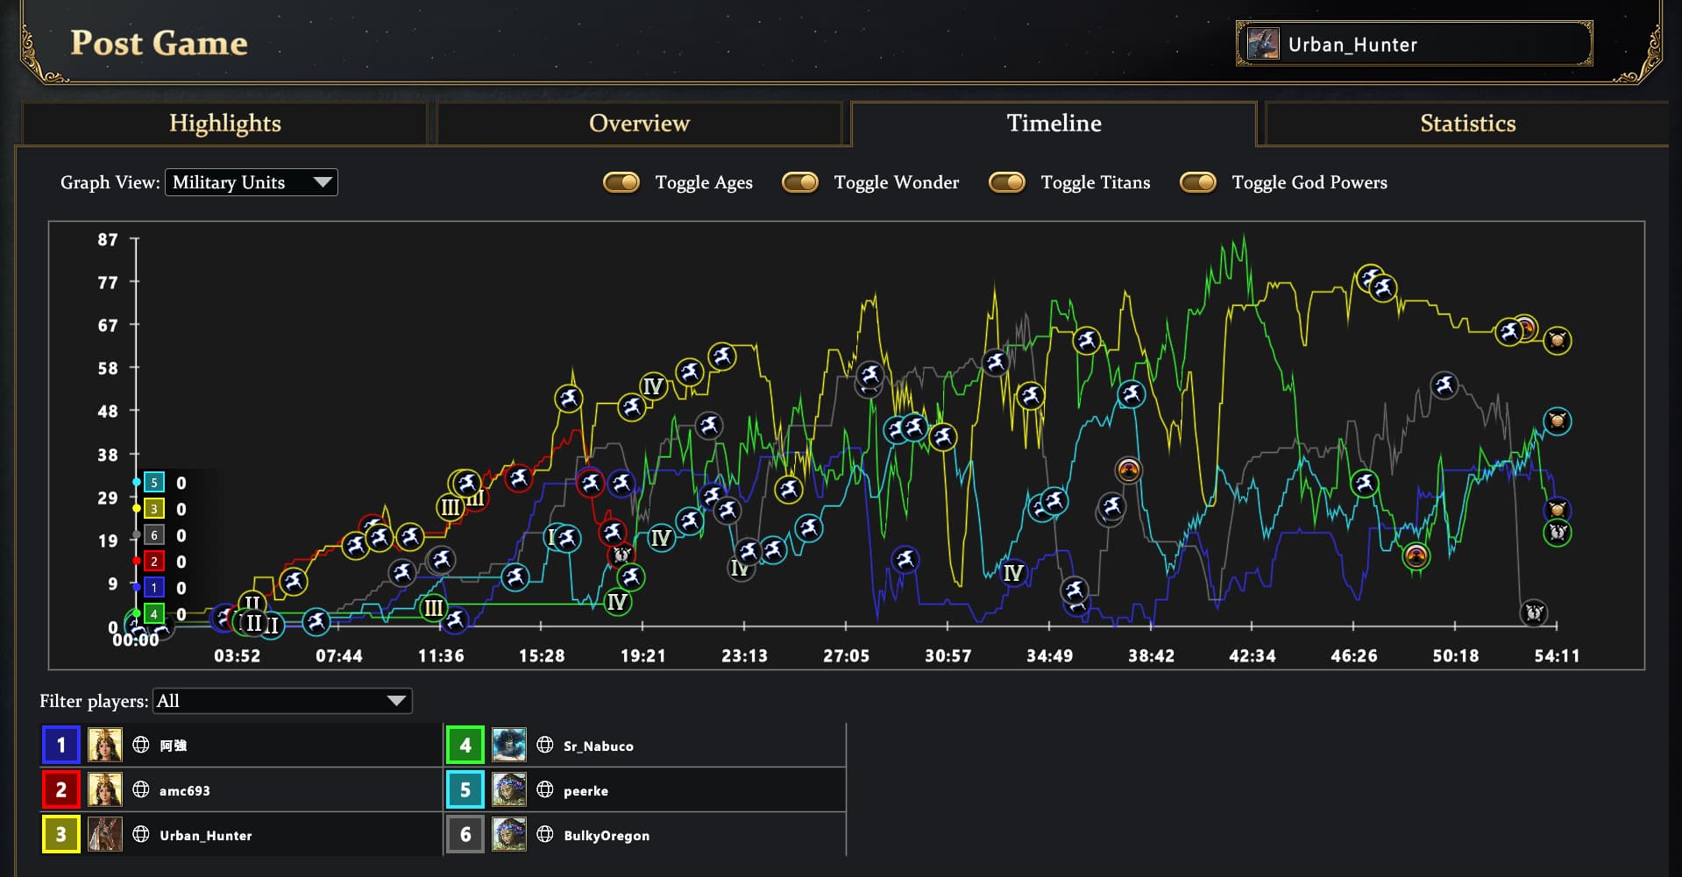Go to the Overview tab
This screenshot has width=1682, height=877.
(639, 124)
